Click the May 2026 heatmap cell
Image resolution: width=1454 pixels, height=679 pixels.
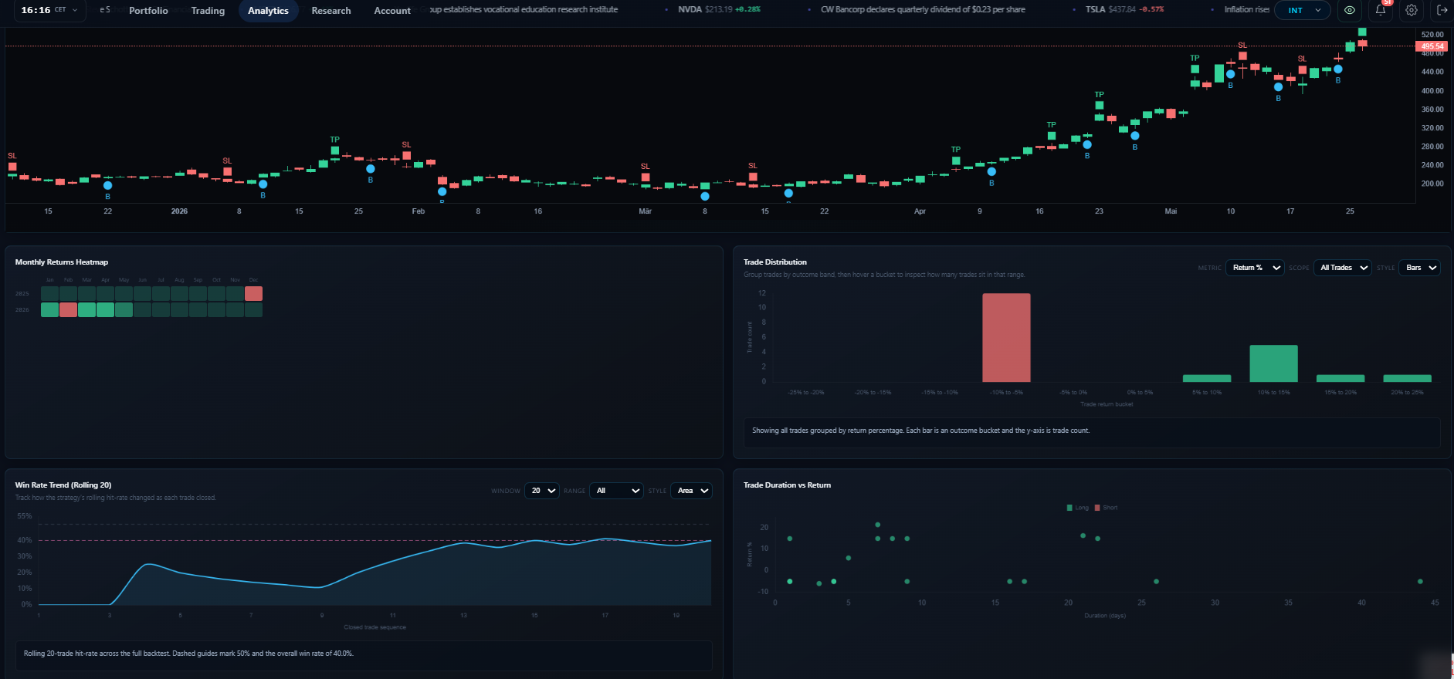124,310
